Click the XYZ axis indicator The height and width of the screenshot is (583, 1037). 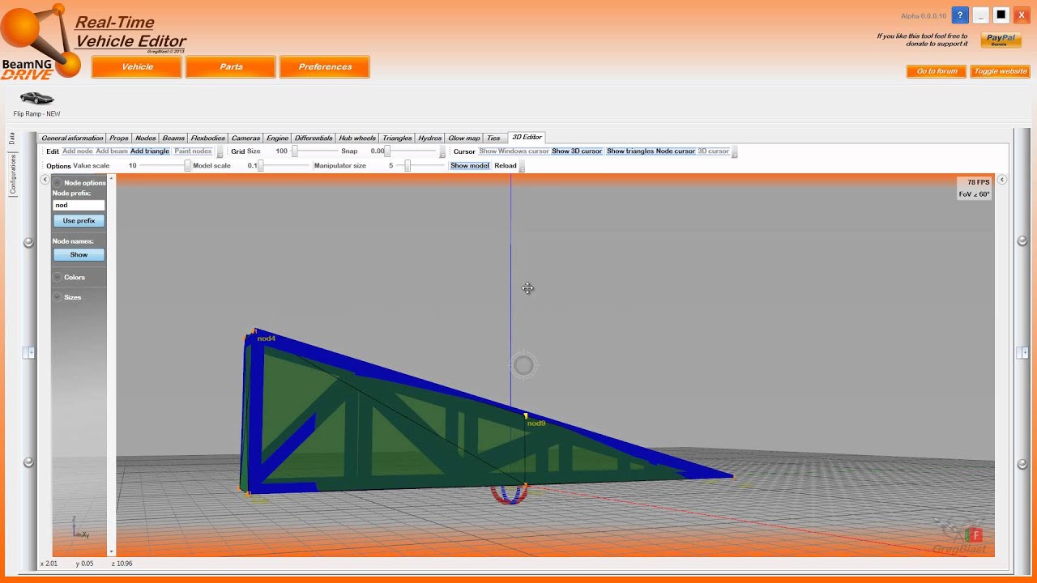[x=80, y=529]
